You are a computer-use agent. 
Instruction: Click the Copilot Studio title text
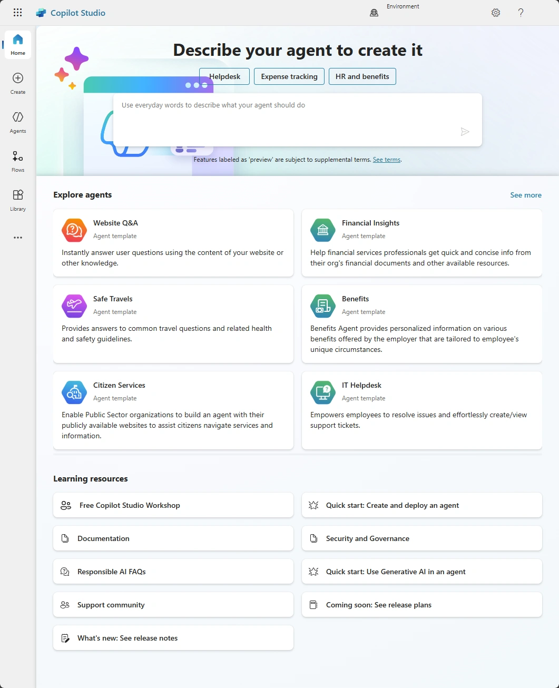(x=78, y=13)
